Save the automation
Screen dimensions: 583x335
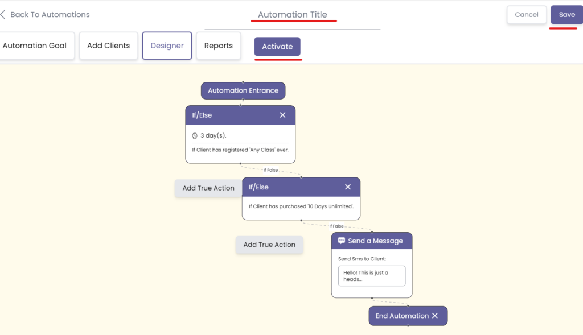[x=566, y=15]
